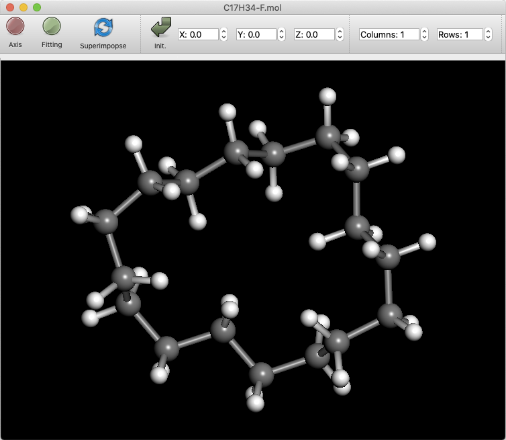Click the topmost white hydrogen atom
The height and width of the screenshot is (440, 506).
327,96
